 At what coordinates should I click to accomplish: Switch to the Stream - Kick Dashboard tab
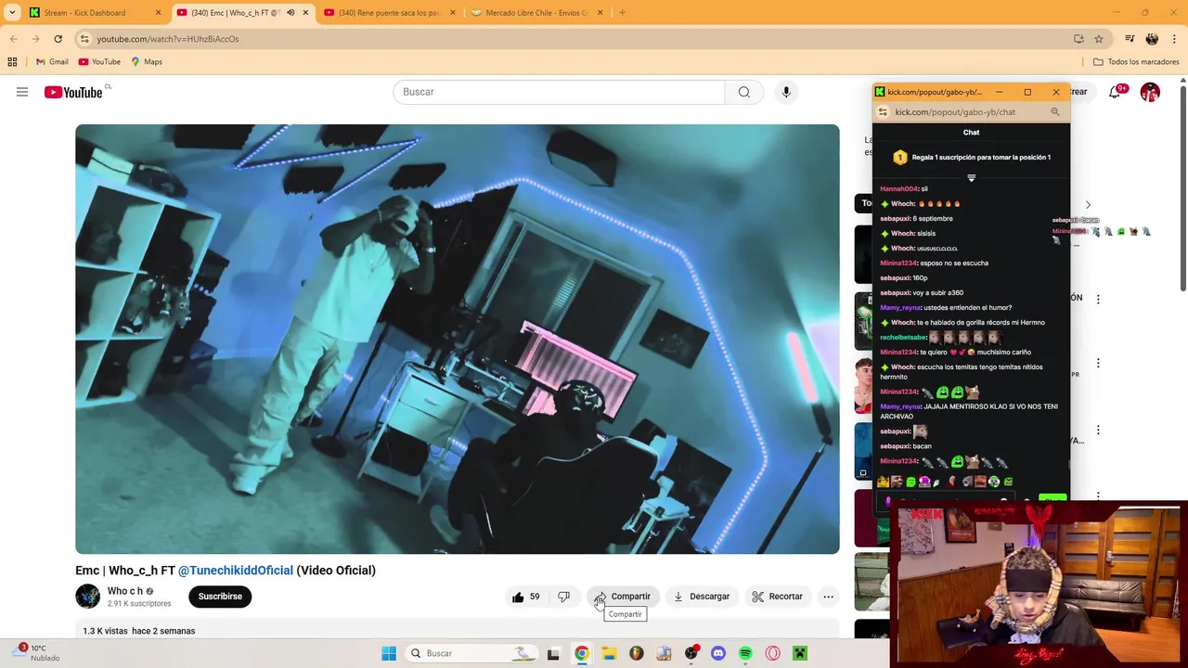pos(93,13)
